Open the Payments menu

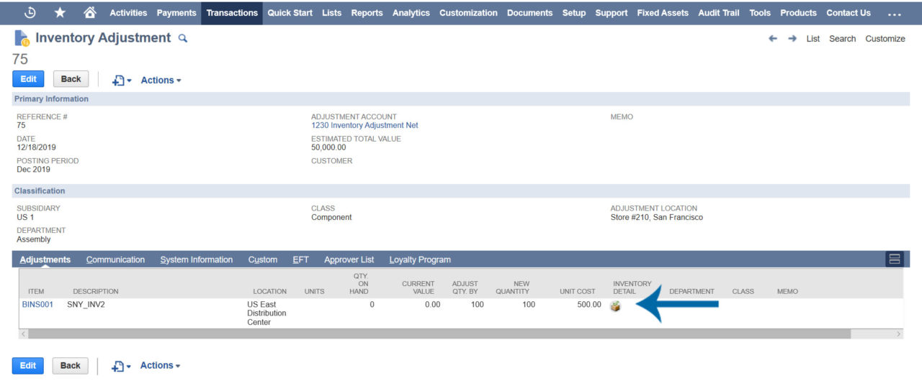click(176, 12)
